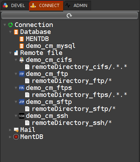
Task: Switch to the DEVEL tab
Action: point(15,6)
